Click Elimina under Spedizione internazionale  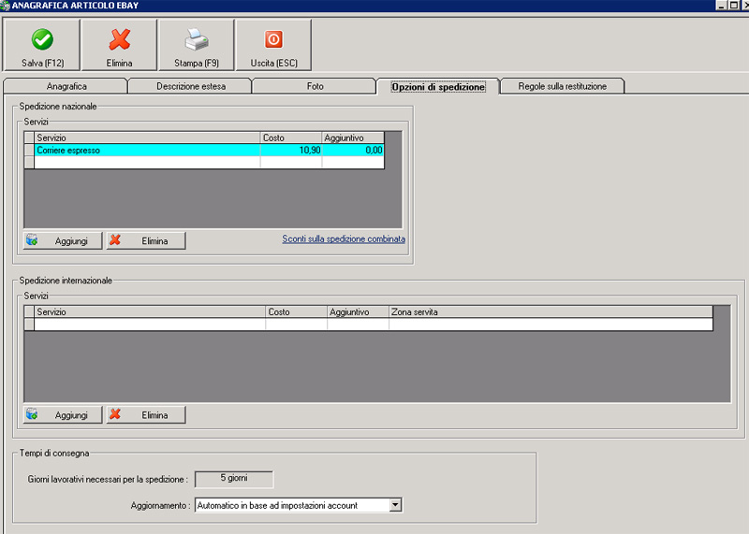click(146, 414)
